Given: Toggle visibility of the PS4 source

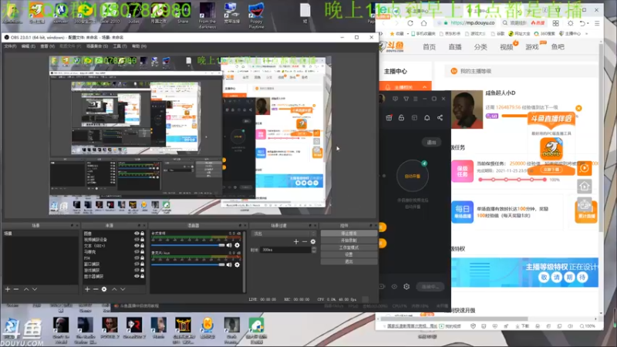Looking at the screenshot, I should coord(137,258).
